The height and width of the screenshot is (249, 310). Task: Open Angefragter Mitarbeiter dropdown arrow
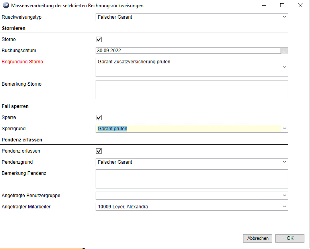(284, 207)
